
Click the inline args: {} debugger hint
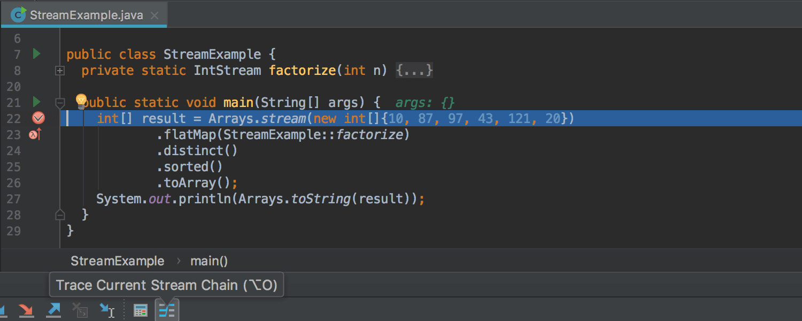pyautogui.click(x=426, y=103)
